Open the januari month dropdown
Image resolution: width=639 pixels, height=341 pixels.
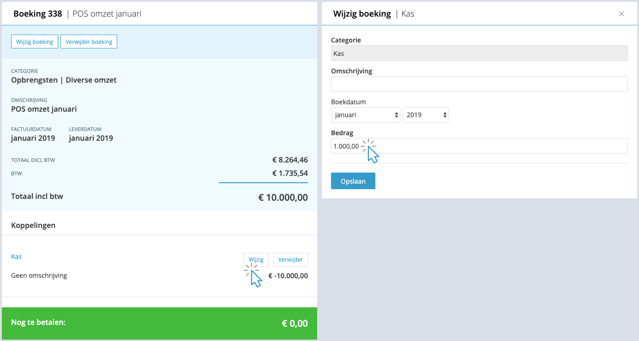[x=366, y=115]
